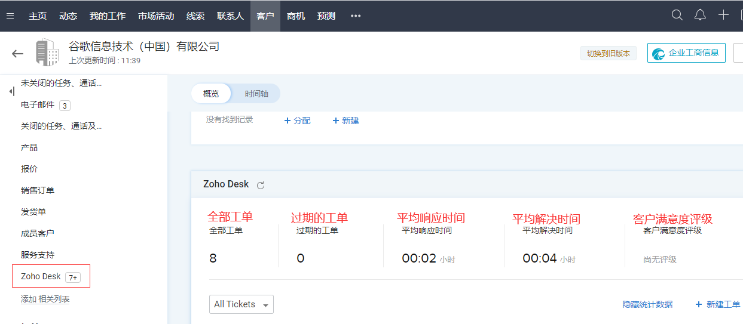Open the hamburger menu icon
743x324 pixels.
[10, 16]
